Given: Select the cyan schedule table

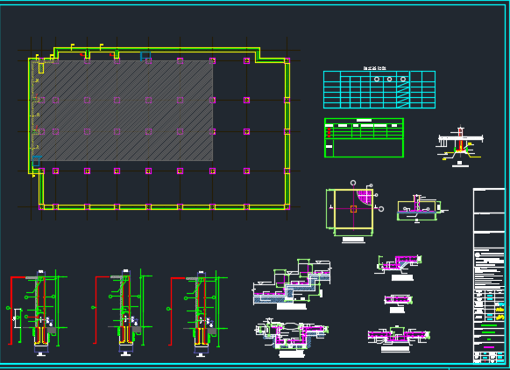Looking at the screenshot, I should click(x=379, y=89).
